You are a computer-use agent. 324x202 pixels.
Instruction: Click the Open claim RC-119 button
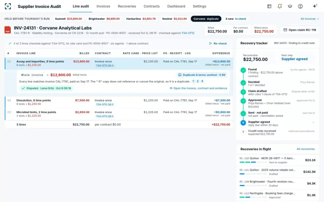pyautogui.click(x=300, y=30)
